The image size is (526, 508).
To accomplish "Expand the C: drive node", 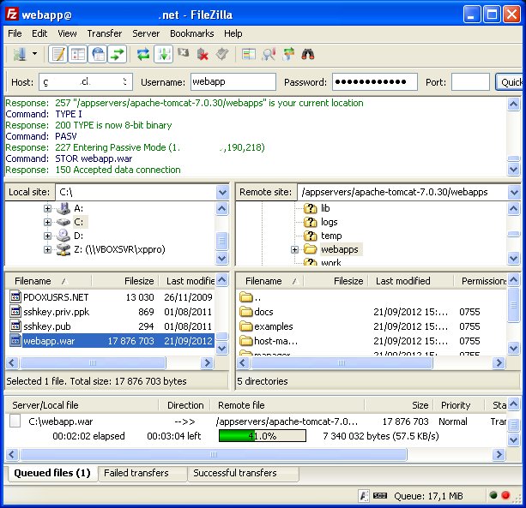I will tap(48, 222).
